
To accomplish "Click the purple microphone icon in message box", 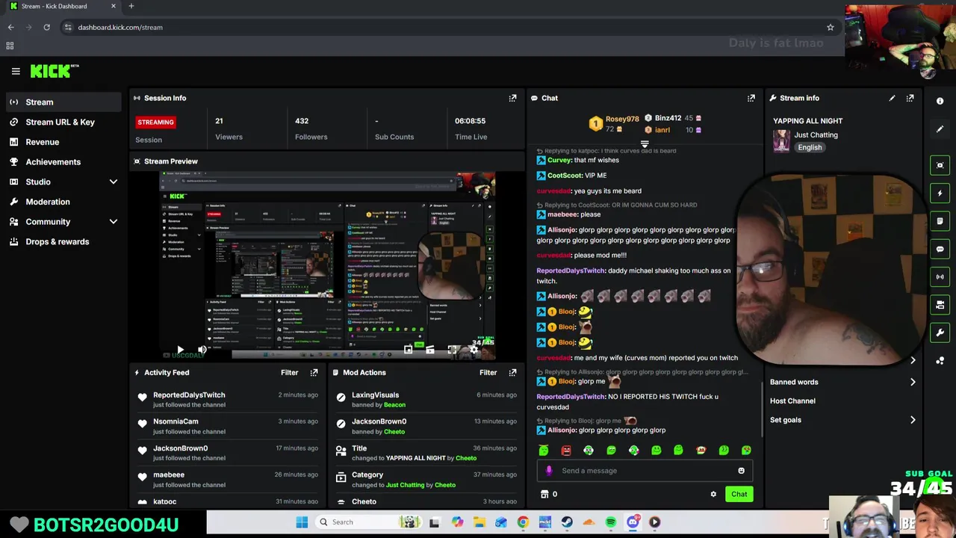I will point(549,471).
